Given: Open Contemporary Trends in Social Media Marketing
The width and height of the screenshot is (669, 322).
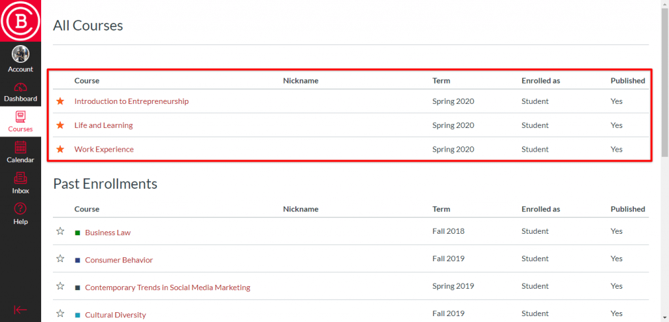Looking at the screenshot, I should (167, 287).
